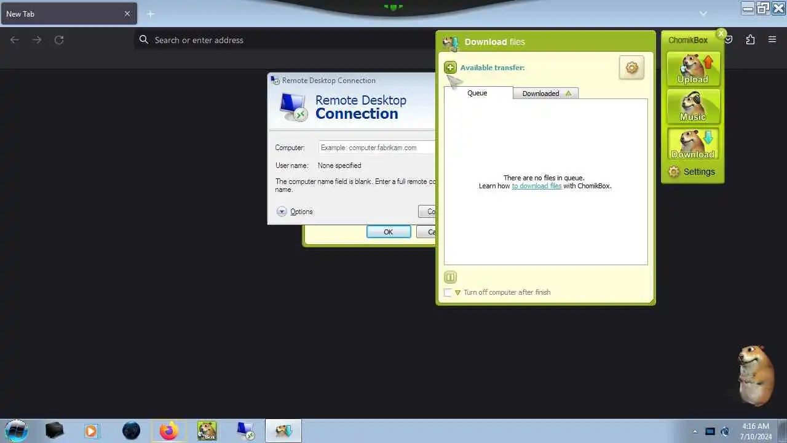List all tabs with the chevron dropdown

tap(703, 14)
